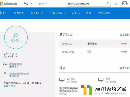Expand the 支持 dropdown
130x97 pixels.
[x=43, y=4]
